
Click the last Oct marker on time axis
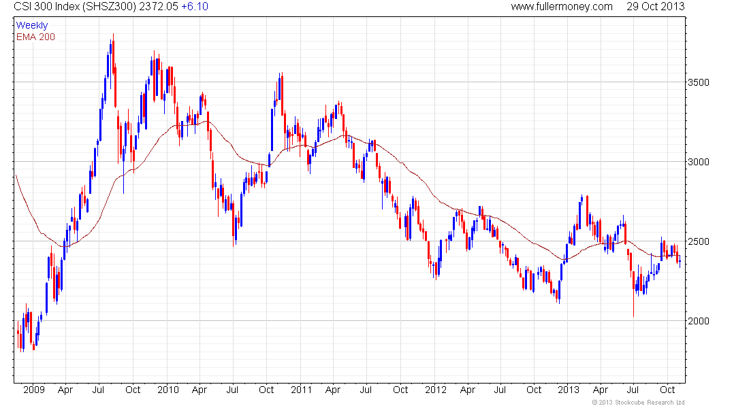coord(668,390)
